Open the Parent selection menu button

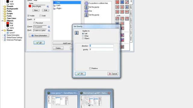point(49,27)
